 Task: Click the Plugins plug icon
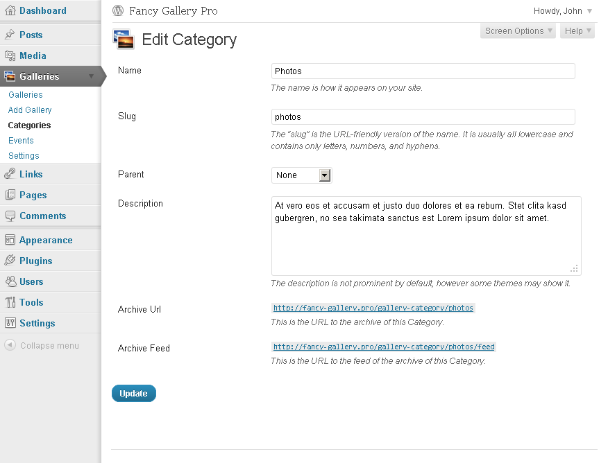pos(10,261)
